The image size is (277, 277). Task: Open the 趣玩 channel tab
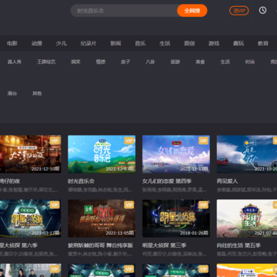(239, 43)
